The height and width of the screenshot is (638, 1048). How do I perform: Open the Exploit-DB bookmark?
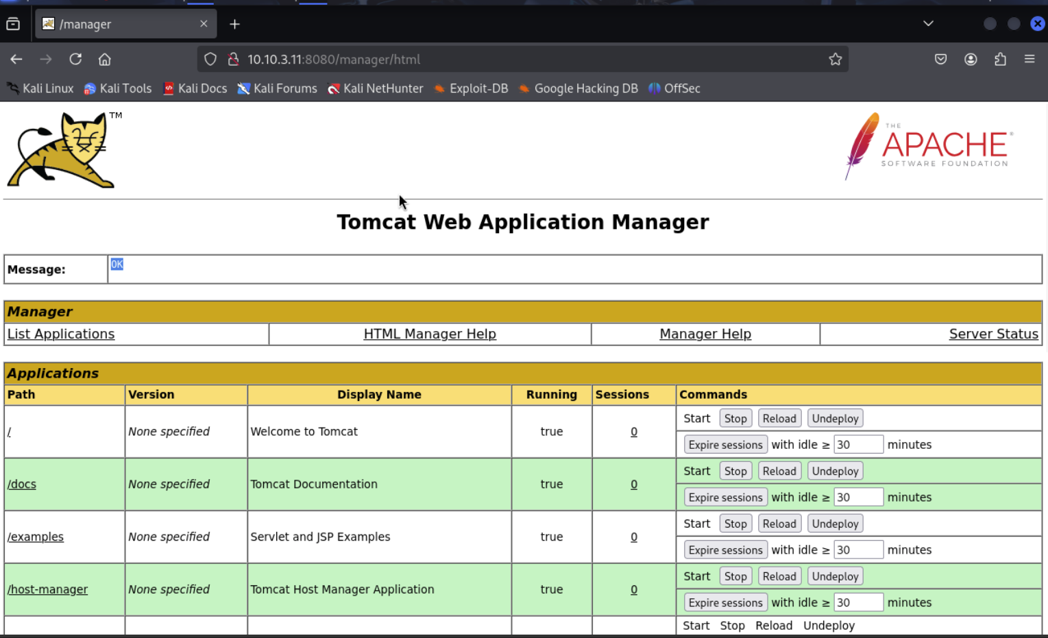471,88
